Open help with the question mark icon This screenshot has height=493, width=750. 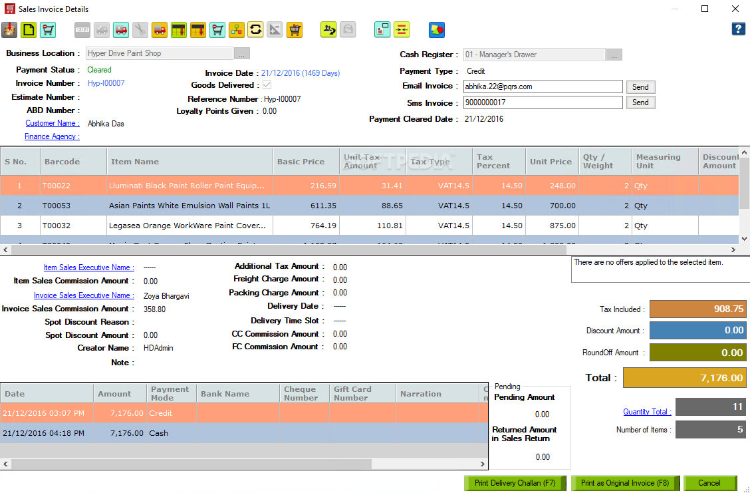pyautogui.click(x=738, y=29)
